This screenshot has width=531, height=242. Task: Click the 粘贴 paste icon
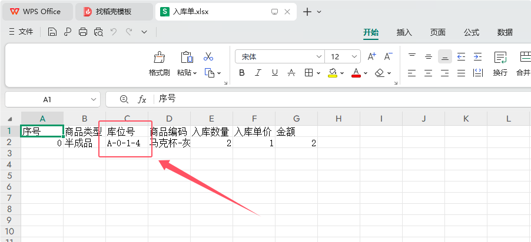point(187,57)
